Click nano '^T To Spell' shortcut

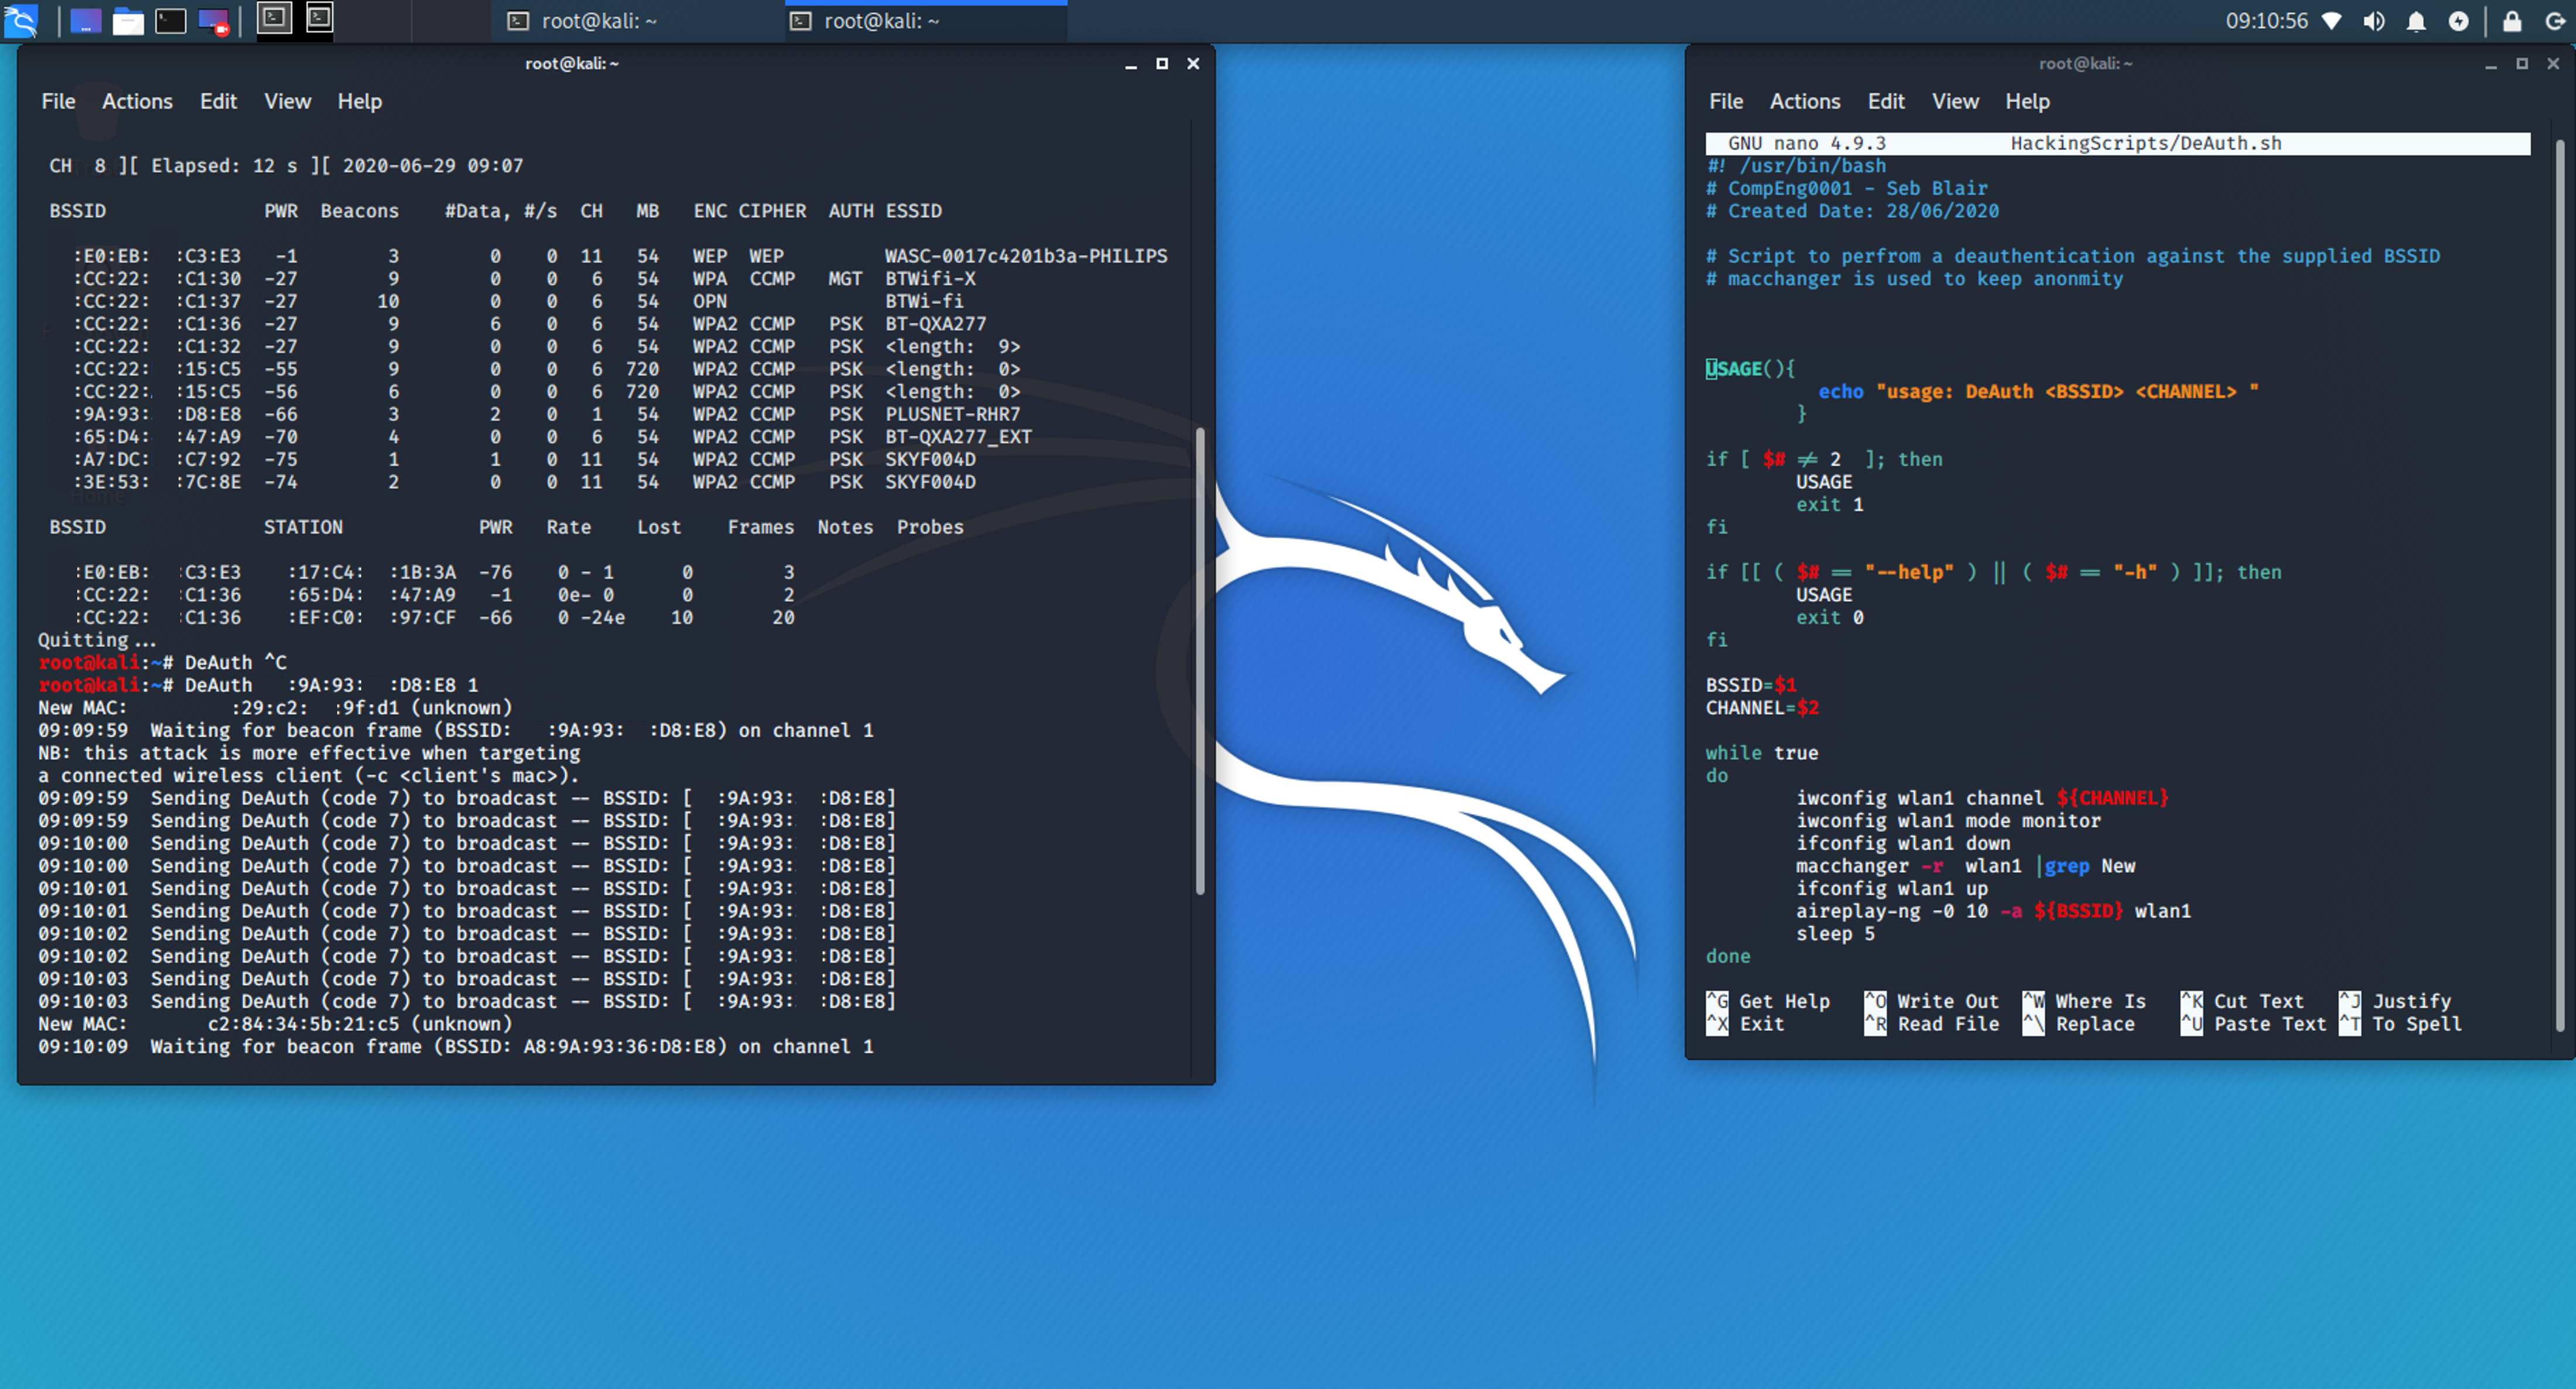pyautogui.click(x=2400, y=1024)
